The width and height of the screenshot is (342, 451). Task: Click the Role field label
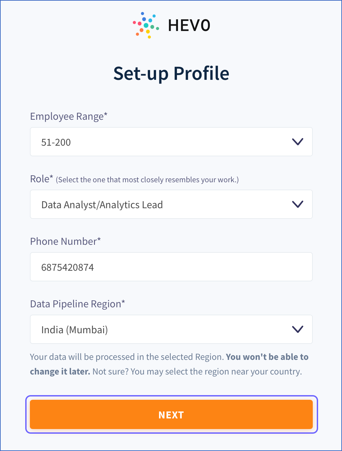click(x=42, y=179)
